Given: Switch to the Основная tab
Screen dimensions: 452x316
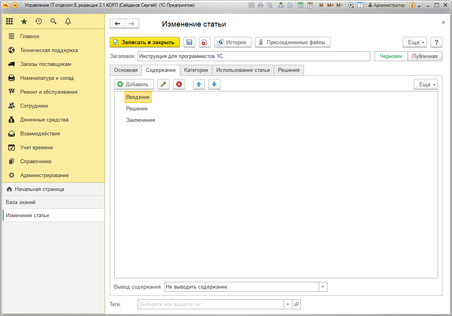Looking at the screenshot, I should pyautogui.click(x=126, y=70).
